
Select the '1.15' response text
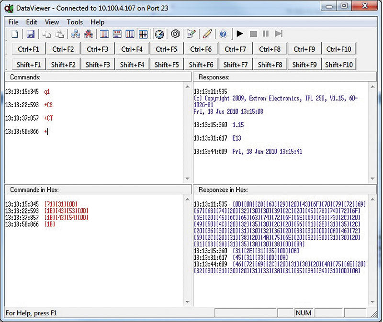(x=238, y=125)
